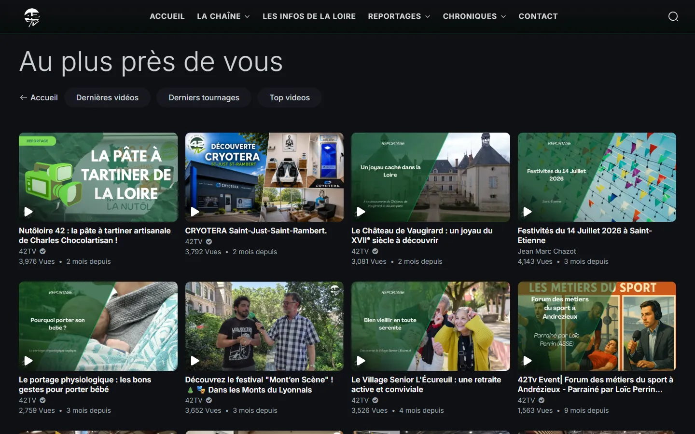695x434 pixels.
Task: Play the Nutôloire 42 video
Action: pos(28,212)
